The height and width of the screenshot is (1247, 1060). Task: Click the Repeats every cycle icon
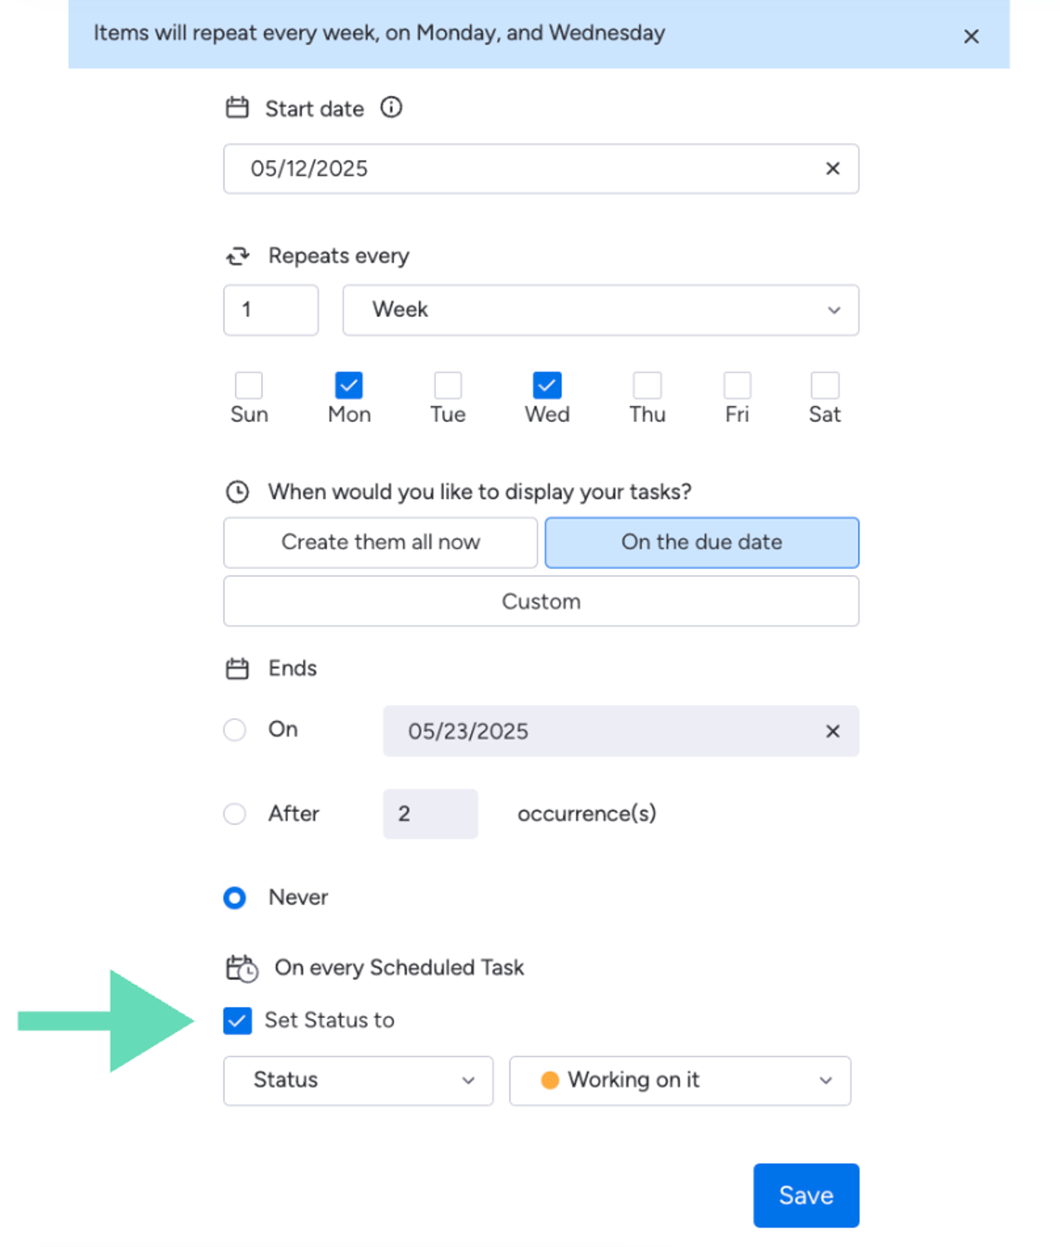(238, 256)
